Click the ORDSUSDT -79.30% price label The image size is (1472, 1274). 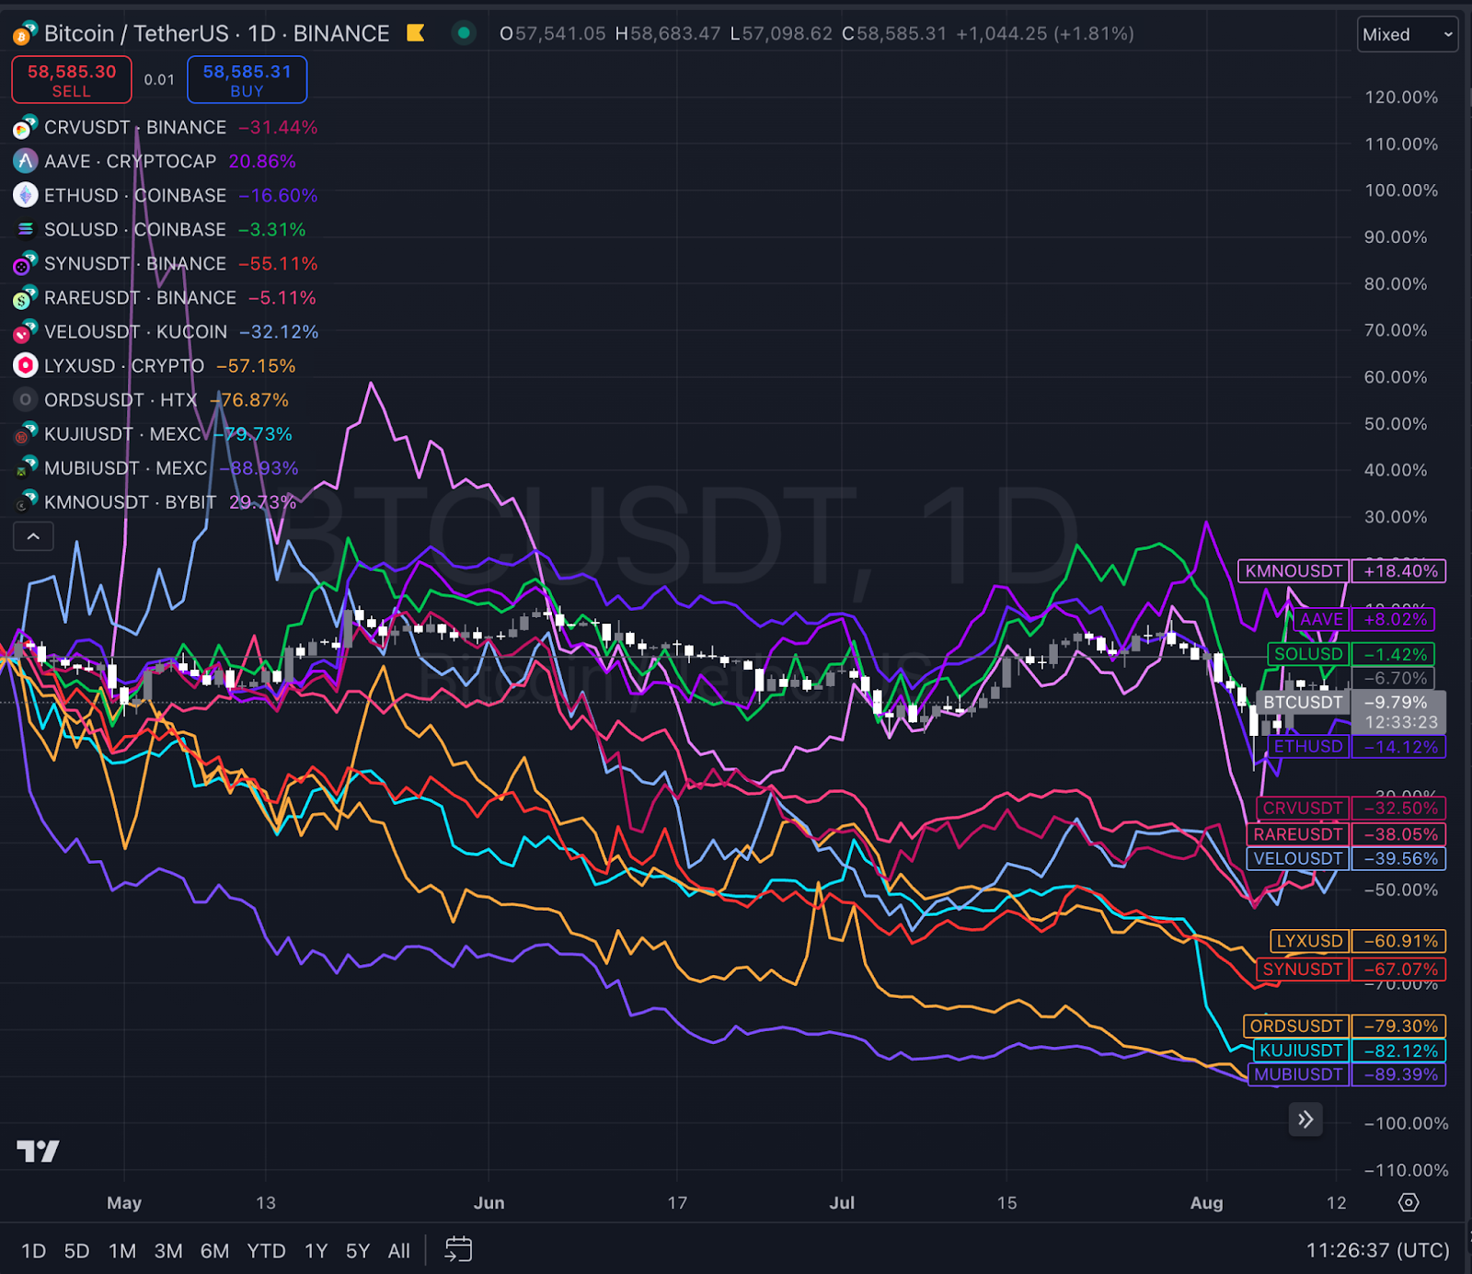(1344, 1026)
